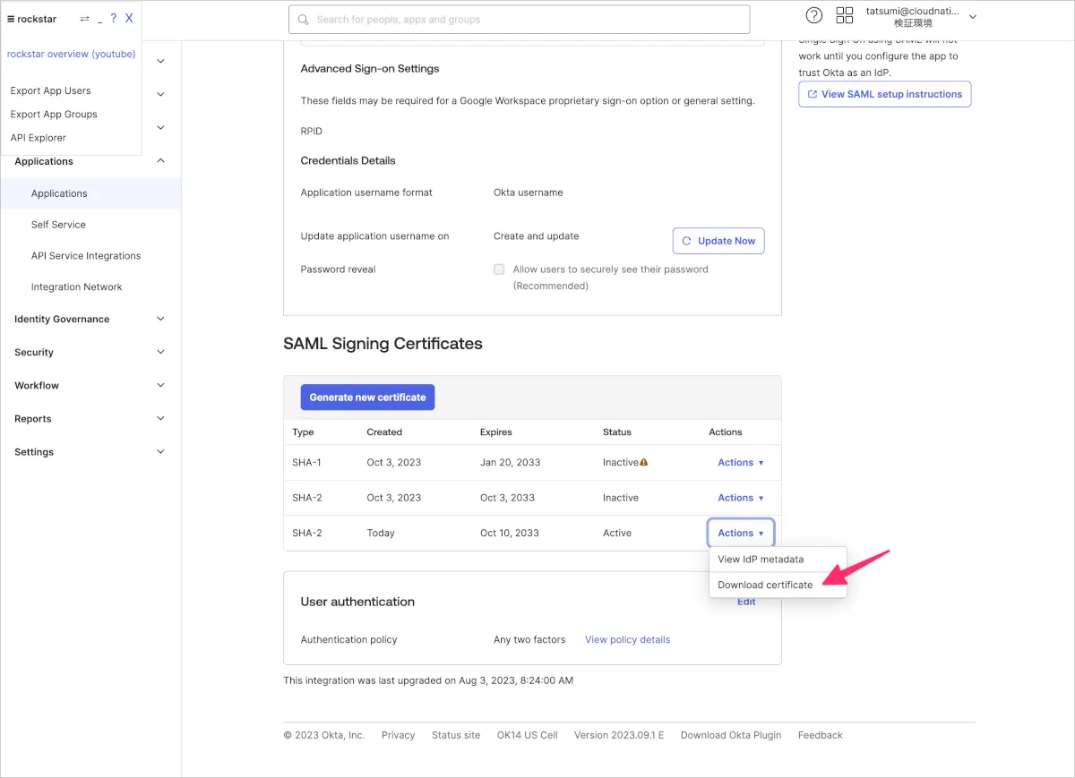Click the rockstar swap arrows icon
This screenshot has width=1075, height=778.
[84, 19]
